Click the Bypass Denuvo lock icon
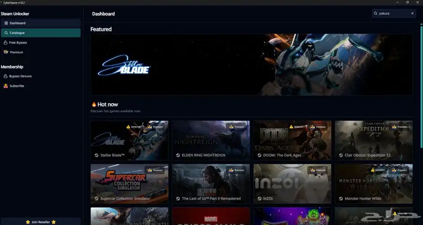This screenshot has height=225, width=423. 5,76
